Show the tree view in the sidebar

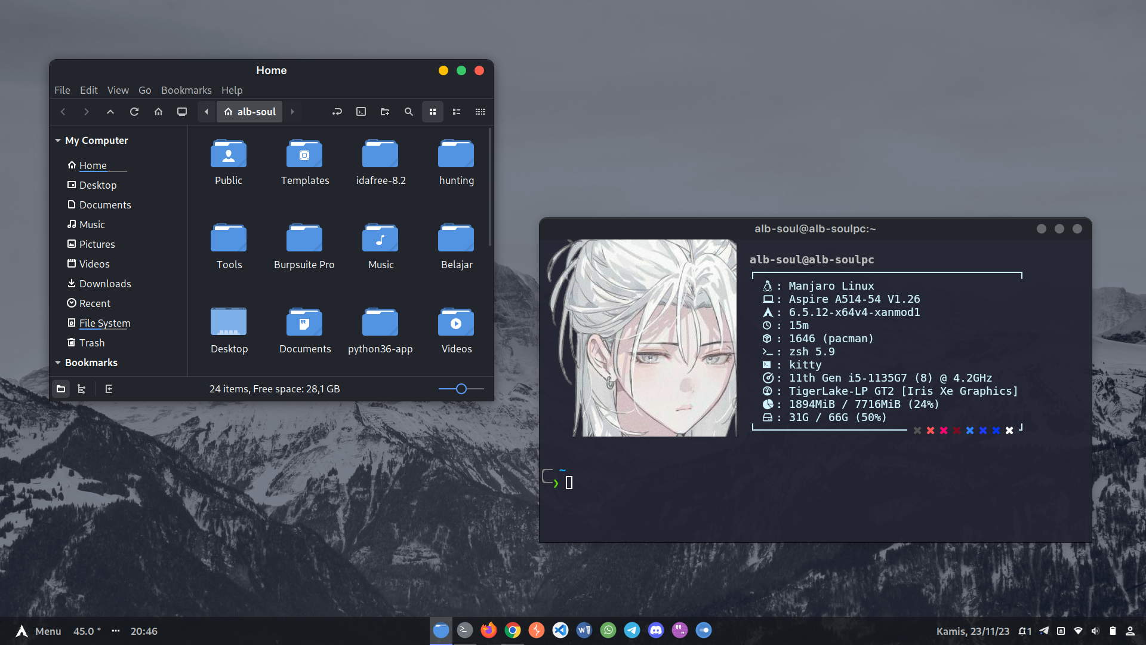click(x=82, y=389)
